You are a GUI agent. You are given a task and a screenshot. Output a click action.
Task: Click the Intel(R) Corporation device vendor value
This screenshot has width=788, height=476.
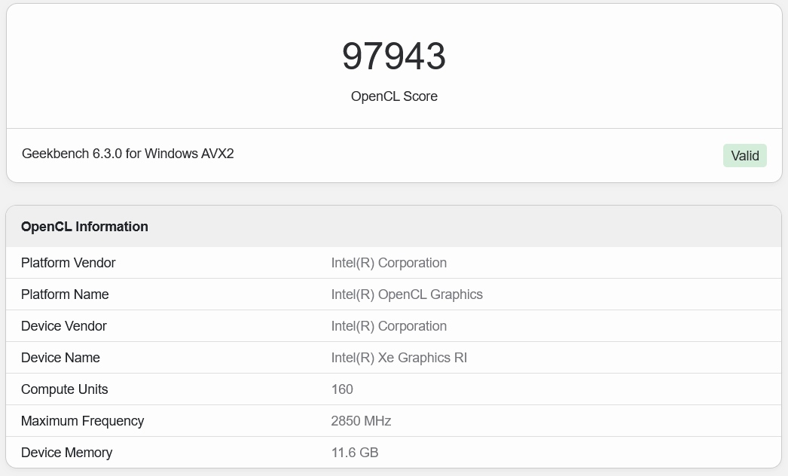[389, 326]
